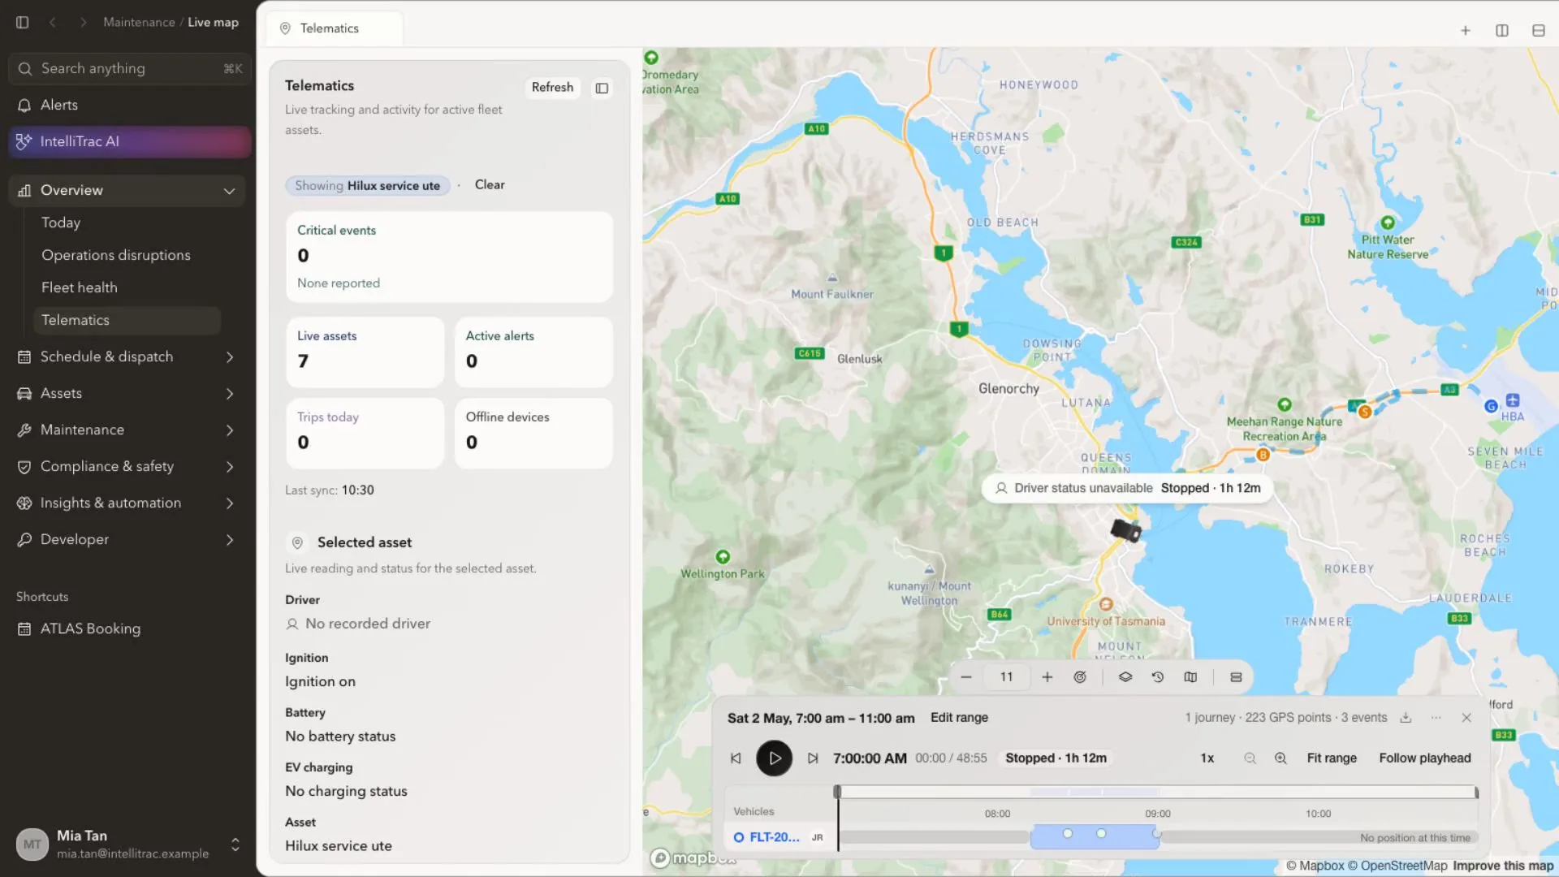Image resolution: width=1559 pixels, height=877 pixels.
Task: Click the Refresh button
Action: [x=552, y=87]
